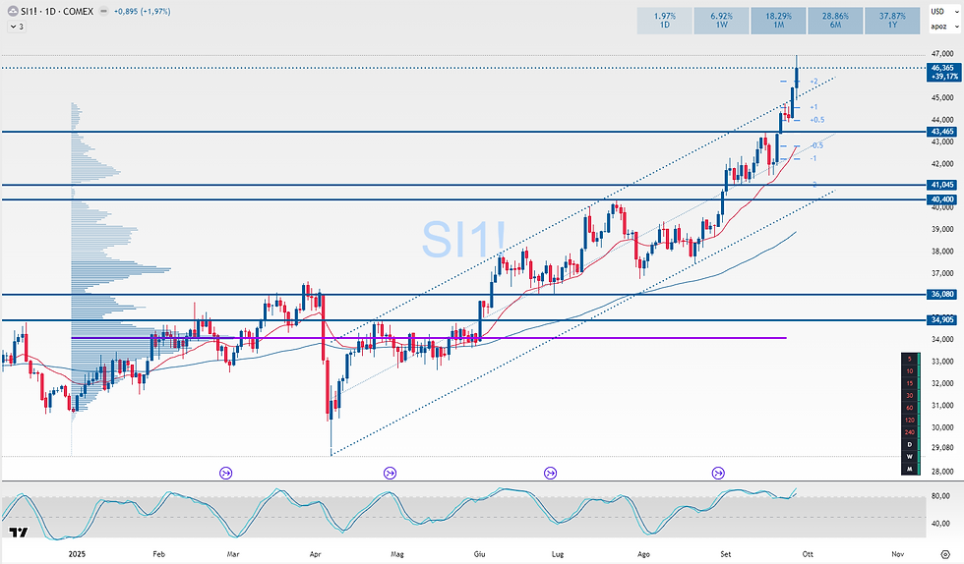The width and height of the screenshot is (964, 564).
Task: Click the 2025 label on time axis
Action: 77,554
